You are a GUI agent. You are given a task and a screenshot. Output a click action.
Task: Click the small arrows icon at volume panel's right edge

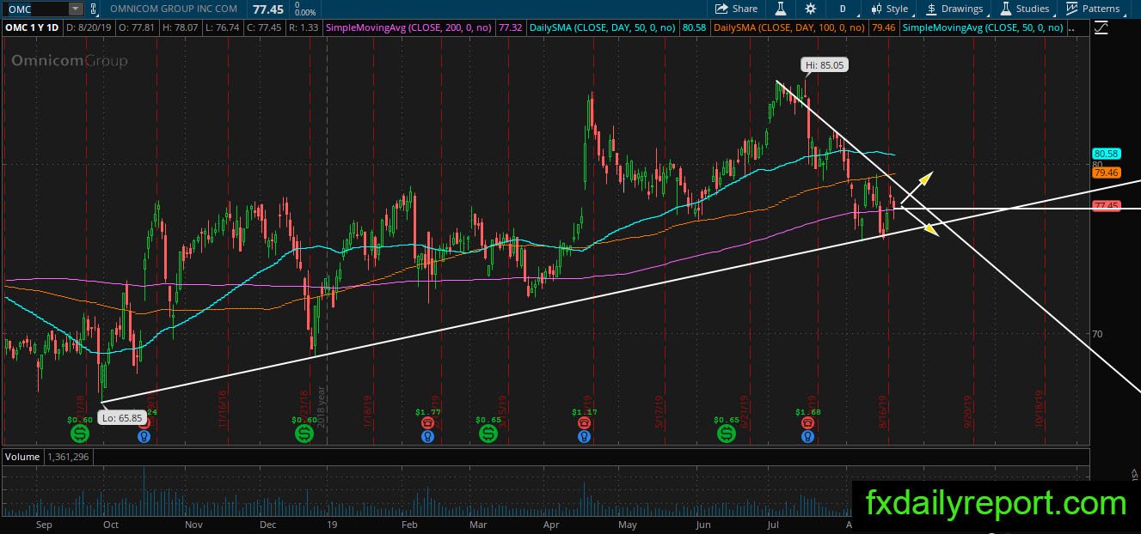pos(1134,473)
